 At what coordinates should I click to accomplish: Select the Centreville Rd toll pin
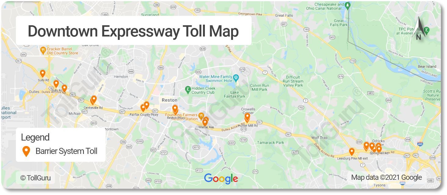(x=94, y=99)
